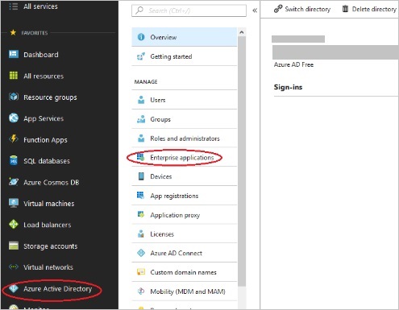This screenshot has width=399, height=310.
Task: Focus the Search (Ctrl+/) field
Action: click(189, 10)
